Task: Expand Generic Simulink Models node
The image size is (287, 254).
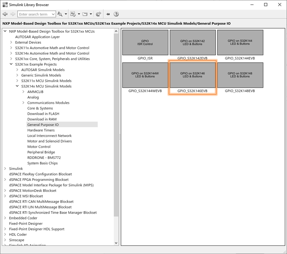Action: (17, 75)
